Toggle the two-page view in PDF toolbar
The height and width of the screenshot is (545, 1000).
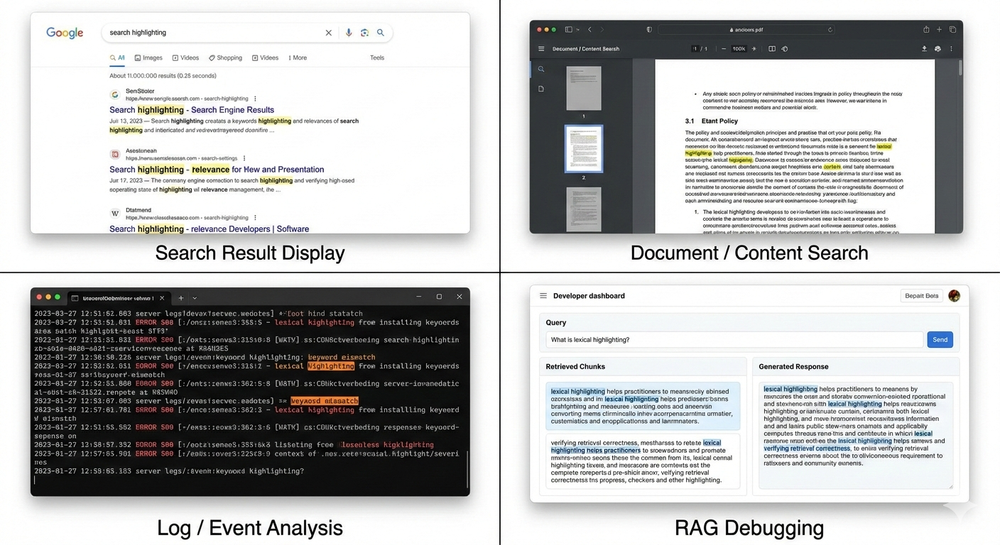point(772,49)
